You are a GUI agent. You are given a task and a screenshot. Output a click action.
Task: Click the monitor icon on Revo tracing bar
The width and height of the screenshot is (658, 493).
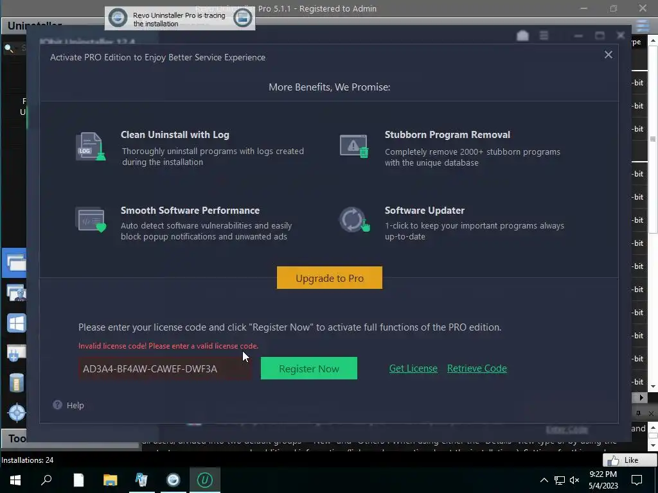coord(242,18)
